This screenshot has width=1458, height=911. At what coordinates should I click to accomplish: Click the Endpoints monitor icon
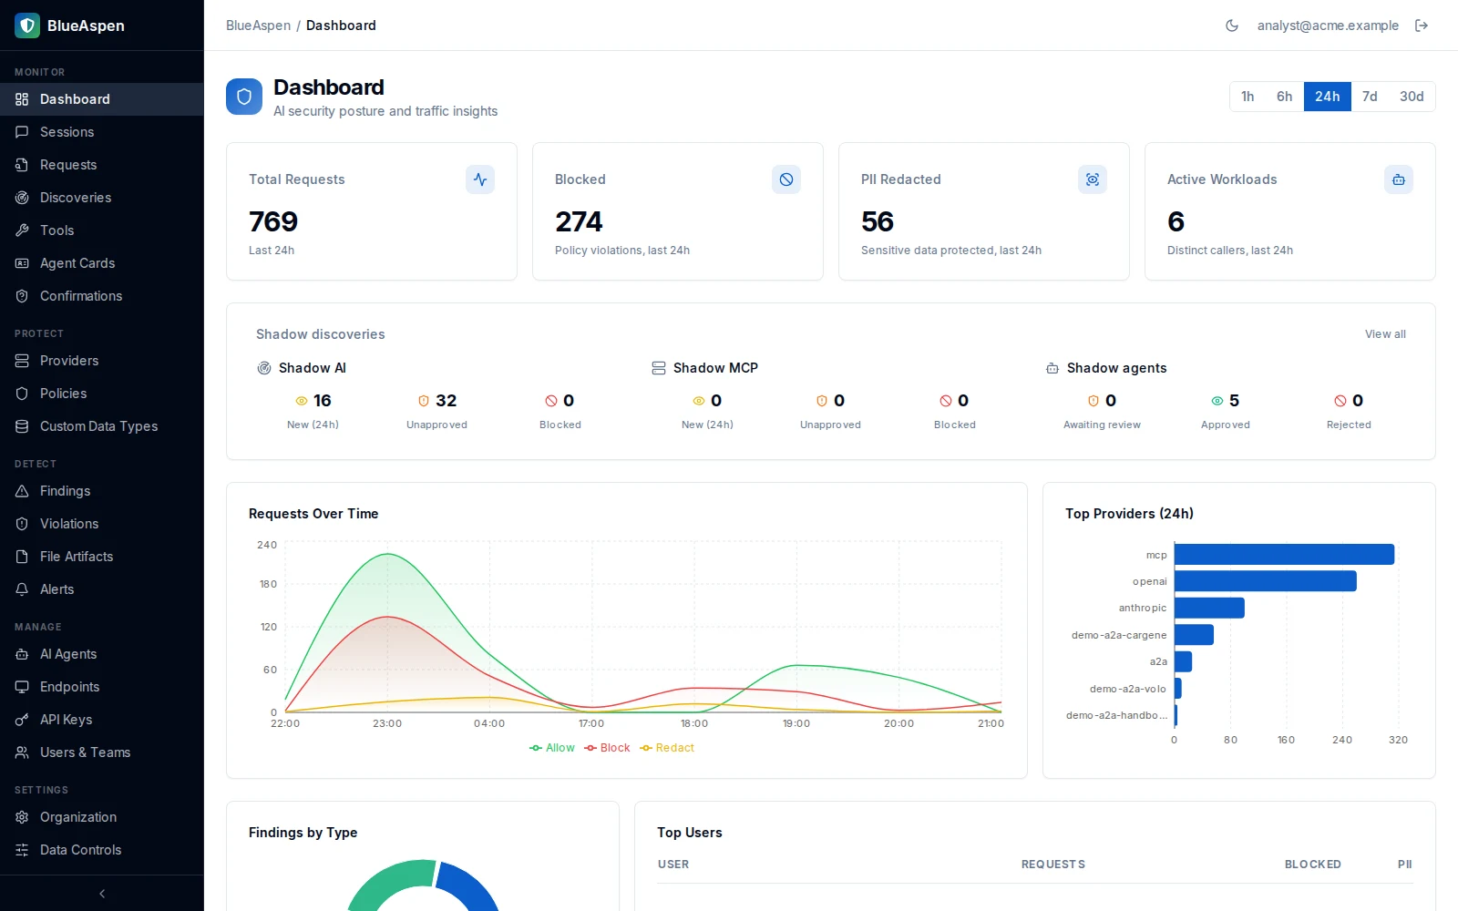pos(22,687)
